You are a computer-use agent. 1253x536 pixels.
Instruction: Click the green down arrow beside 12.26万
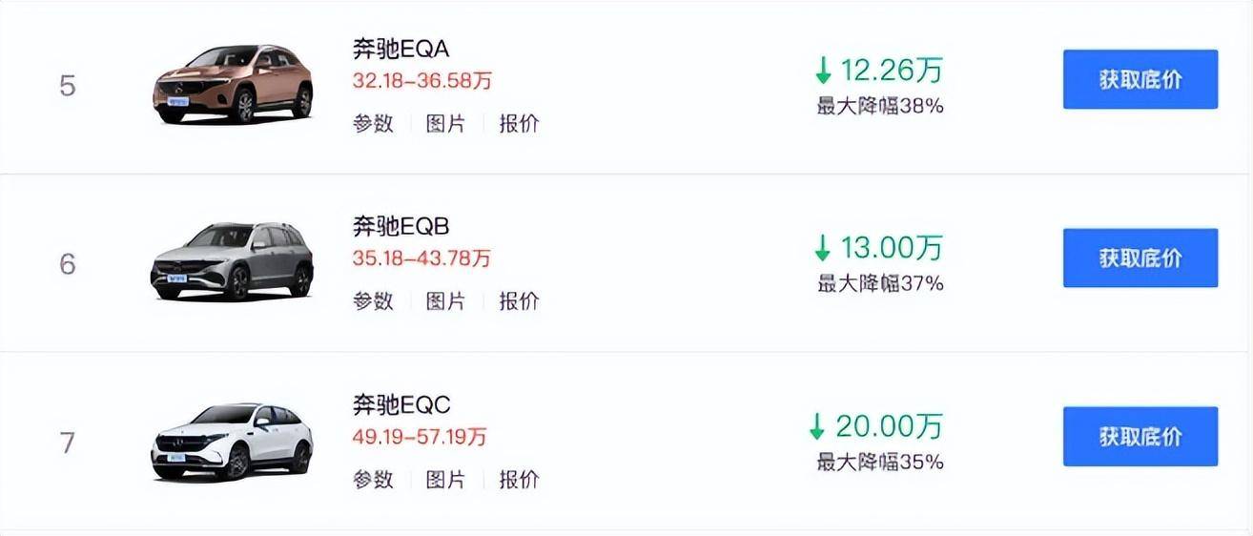coord(823,71)
